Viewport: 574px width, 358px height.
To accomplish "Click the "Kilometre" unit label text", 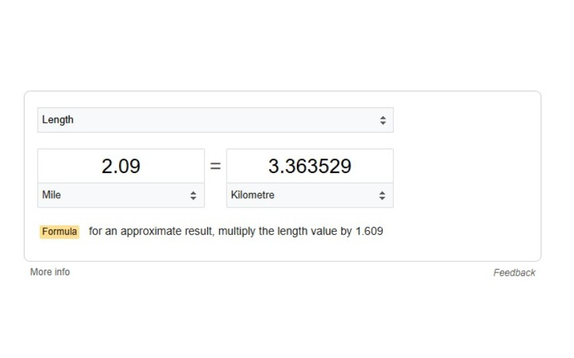I will pos(252,195).
